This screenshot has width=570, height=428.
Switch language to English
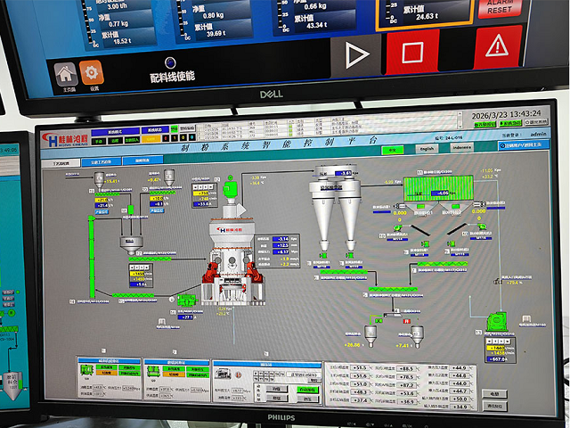pos(427,149)
